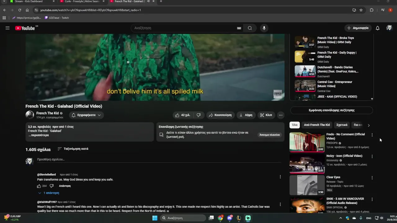Expand the Εγγραφήκατε subscription dropdown
Viewport: 397px width, 223px height.
[86, 115]
